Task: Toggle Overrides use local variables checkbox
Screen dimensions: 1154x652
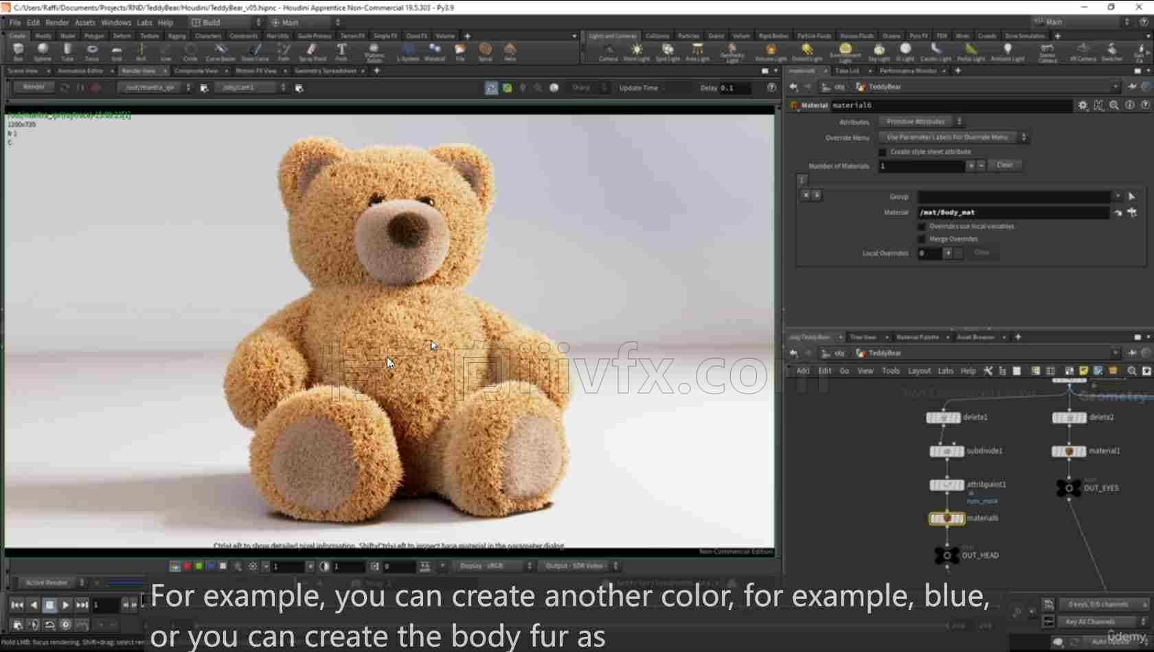Action: (922, 226)
